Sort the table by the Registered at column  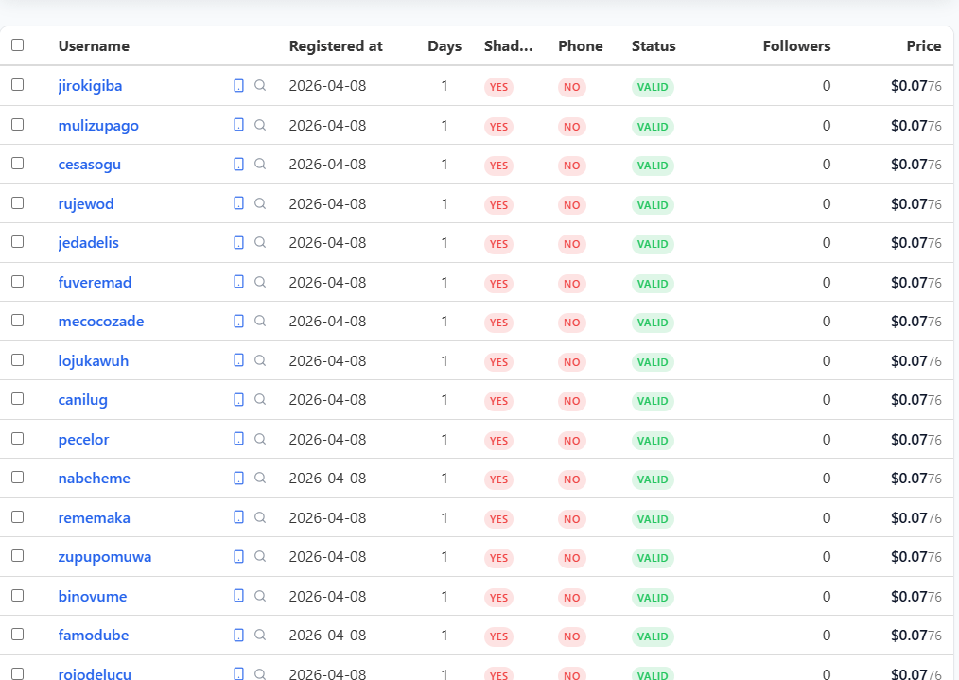[336, 46]
